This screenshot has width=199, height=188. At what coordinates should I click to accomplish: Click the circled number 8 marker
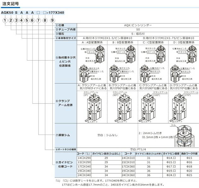coord(45,20)
